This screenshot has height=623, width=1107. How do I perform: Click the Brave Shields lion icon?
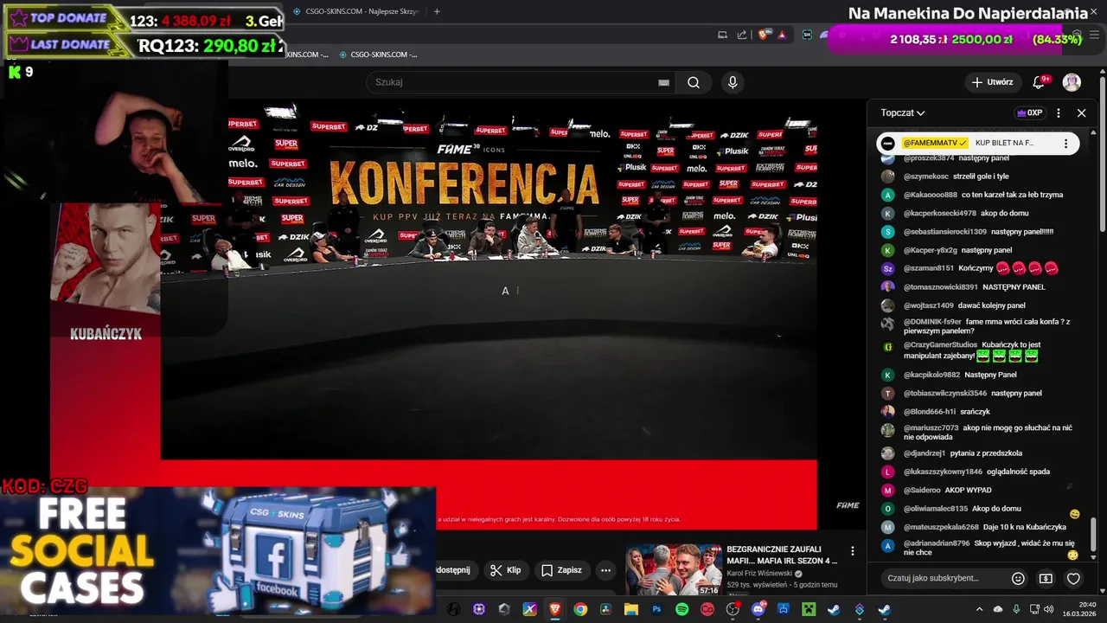click(764, 35)
